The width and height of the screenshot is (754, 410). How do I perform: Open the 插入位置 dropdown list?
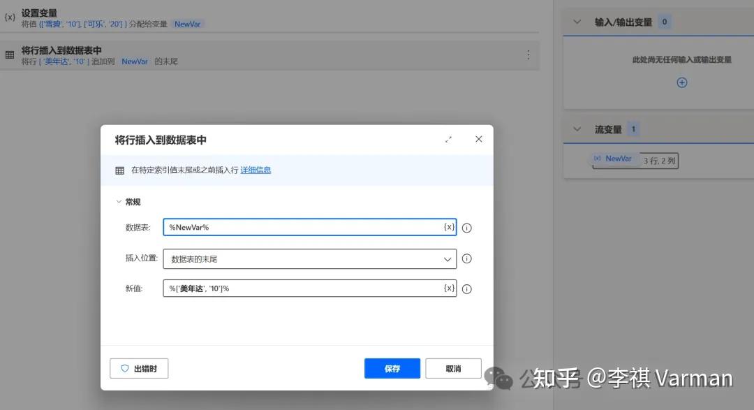tap(447, 258)
